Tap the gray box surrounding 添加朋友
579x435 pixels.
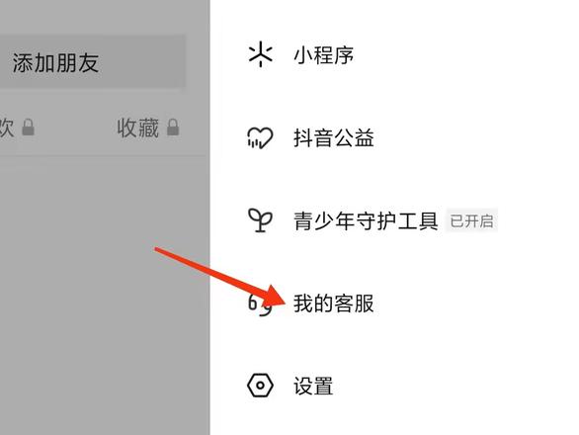click(92, 61)
